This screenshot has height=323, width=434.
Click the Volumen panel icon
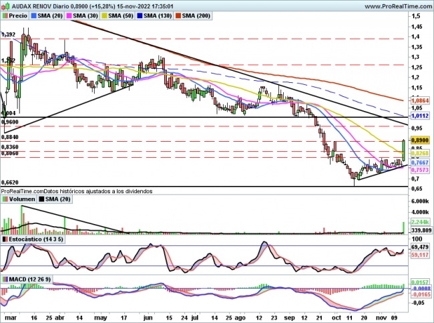(x=5, y=199)
